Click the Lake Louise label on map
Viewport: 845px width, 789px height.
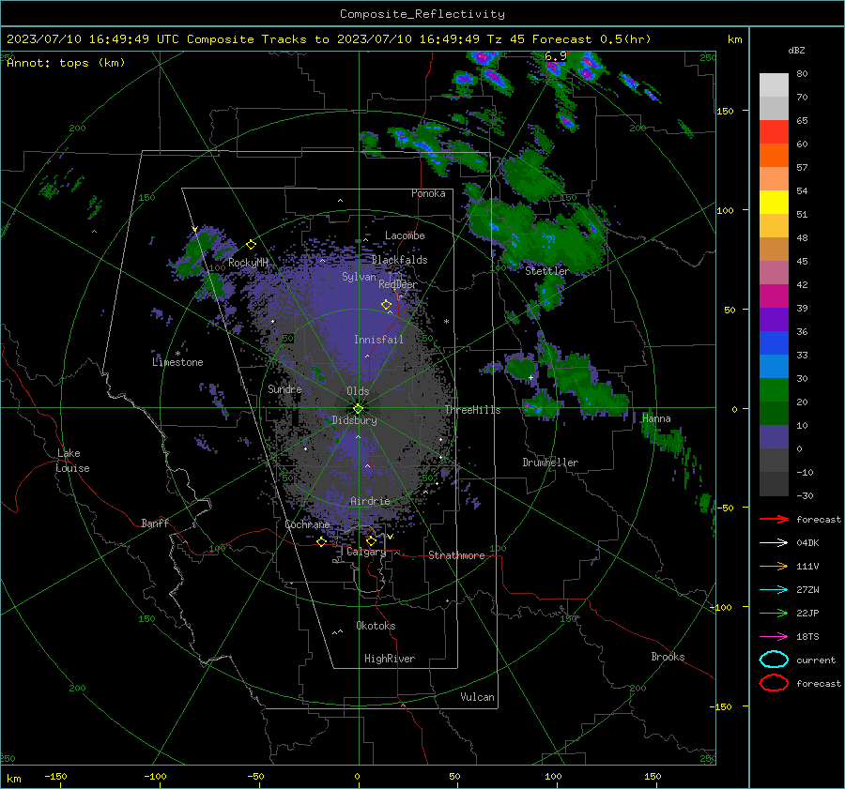(72, 461)
